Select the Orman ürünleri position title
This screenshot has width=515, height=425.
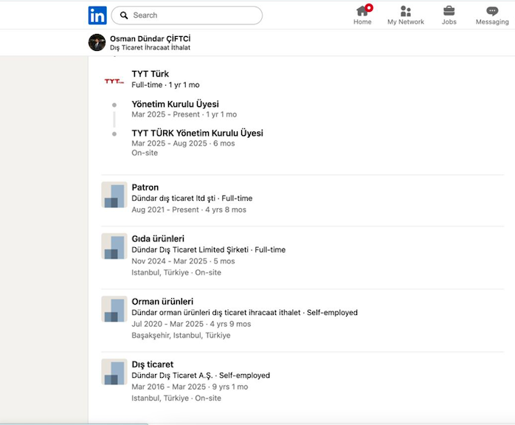pyautogui.click(x=162, y=302)
